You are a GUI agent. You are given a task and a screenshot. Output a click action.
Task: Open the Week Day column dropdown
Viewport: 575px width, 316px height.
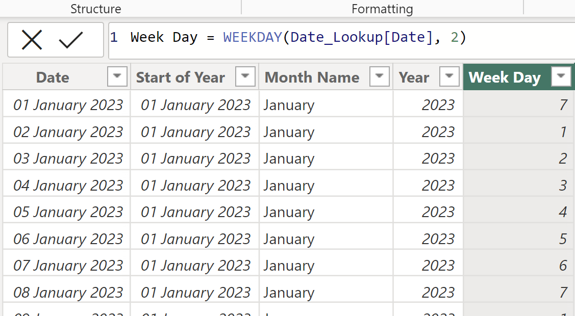[561, 77]
